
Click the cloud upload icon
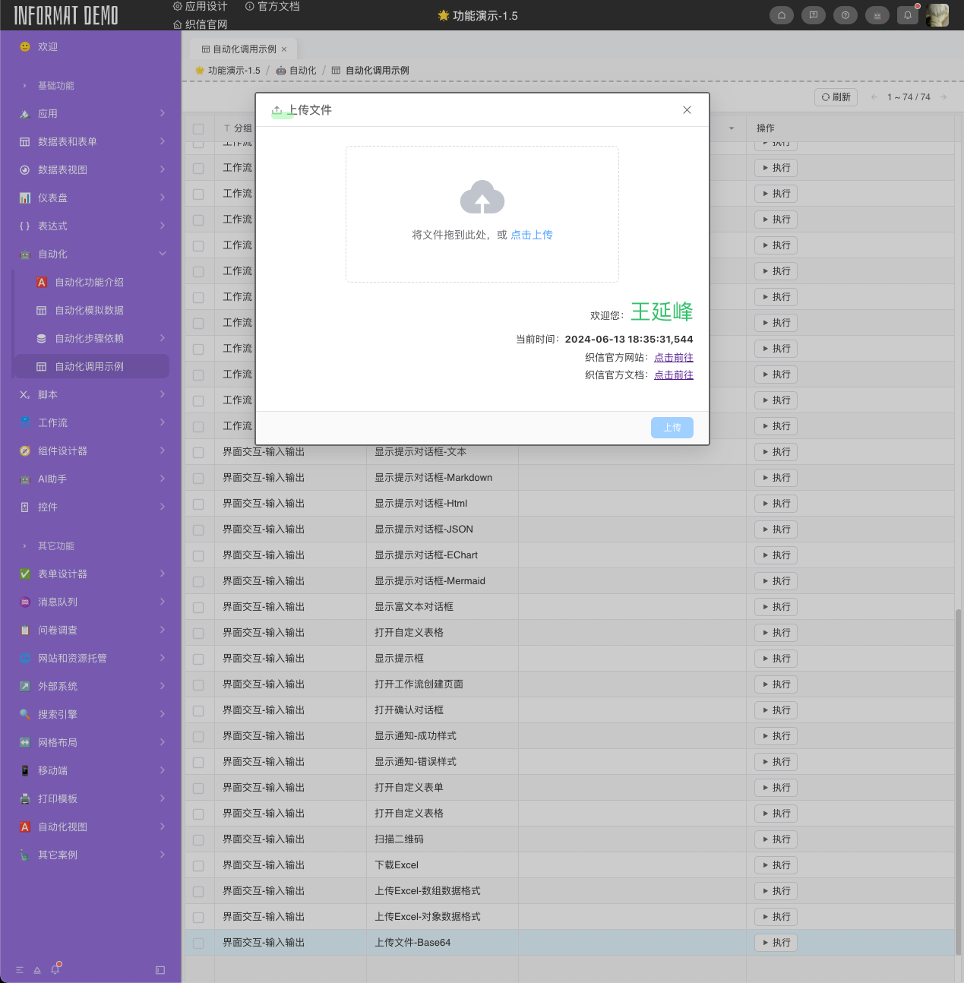(x=482, y=198)
